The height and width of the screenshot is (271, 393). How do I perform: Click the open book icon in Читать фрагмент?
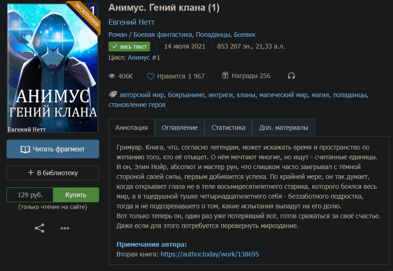pos(25,150)
